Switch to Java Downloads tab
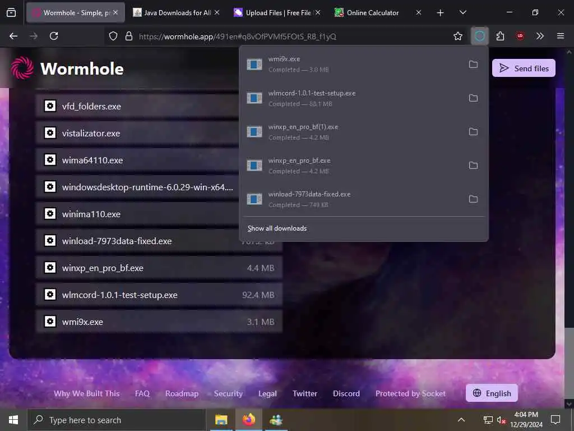Viewport: 574px width, 431px height. [178, 12]
